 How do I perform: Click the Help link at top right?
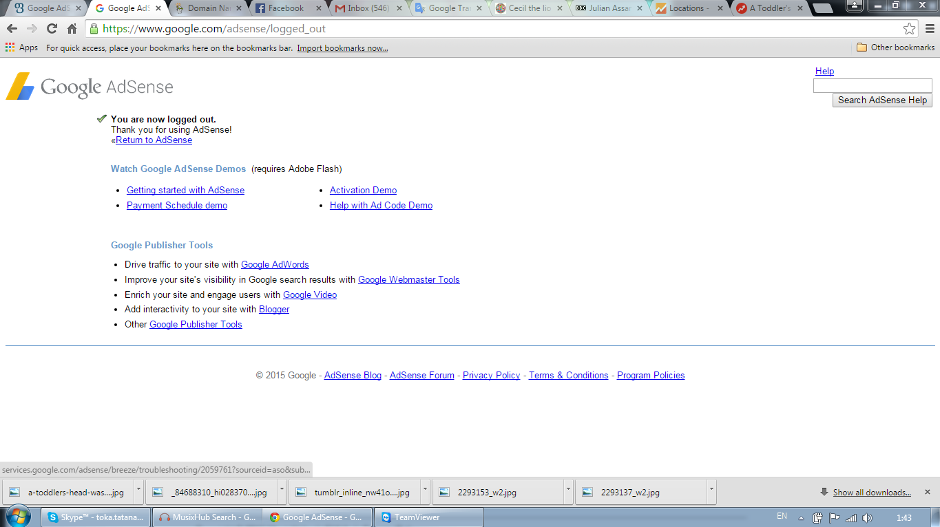[824, 71]
